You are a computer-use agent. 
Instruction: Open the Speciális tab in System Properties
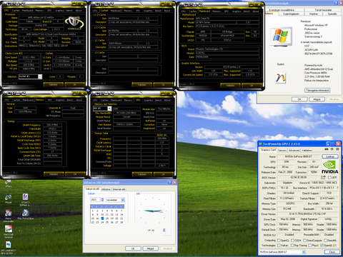(x=332, y=14)
